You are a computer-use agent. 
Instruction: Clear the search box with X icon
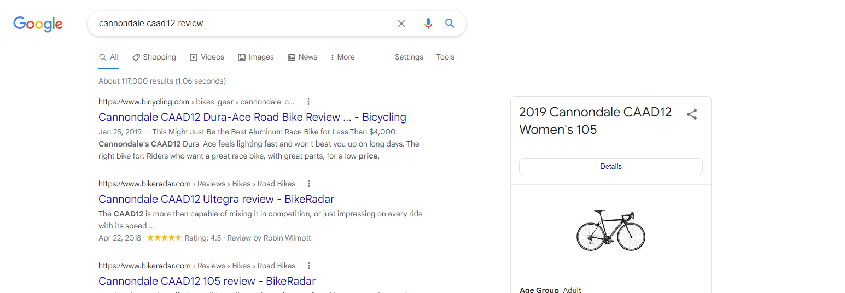click(401, 24)
